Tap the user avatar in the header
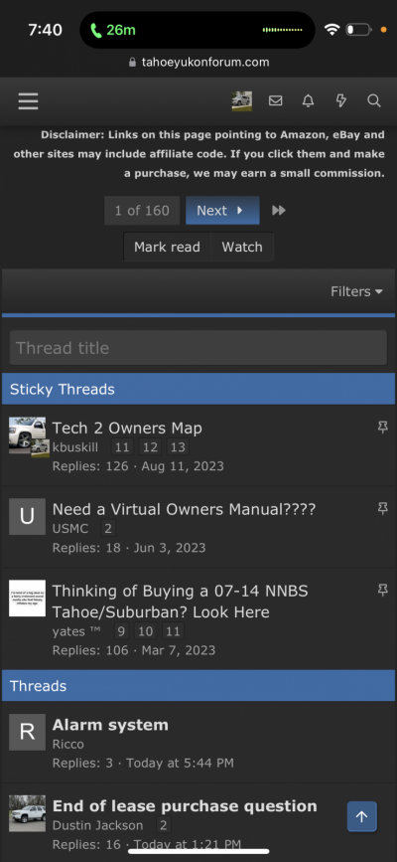The image size is (397, 862). (x=242, y=101)
